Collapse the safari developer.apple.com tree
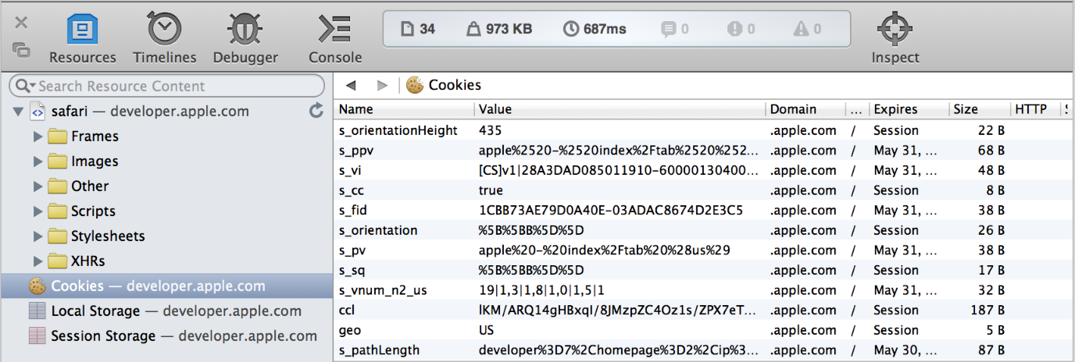The height and width of the screenshot is (362, 1075). pos(18,112)
